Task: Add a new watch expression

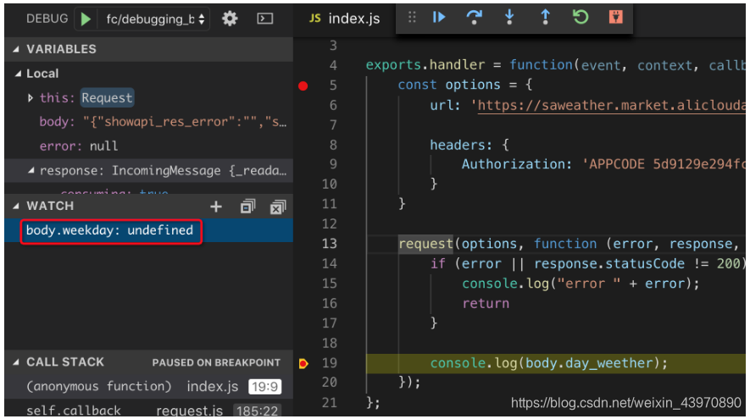Action: [x=216, y=207]
